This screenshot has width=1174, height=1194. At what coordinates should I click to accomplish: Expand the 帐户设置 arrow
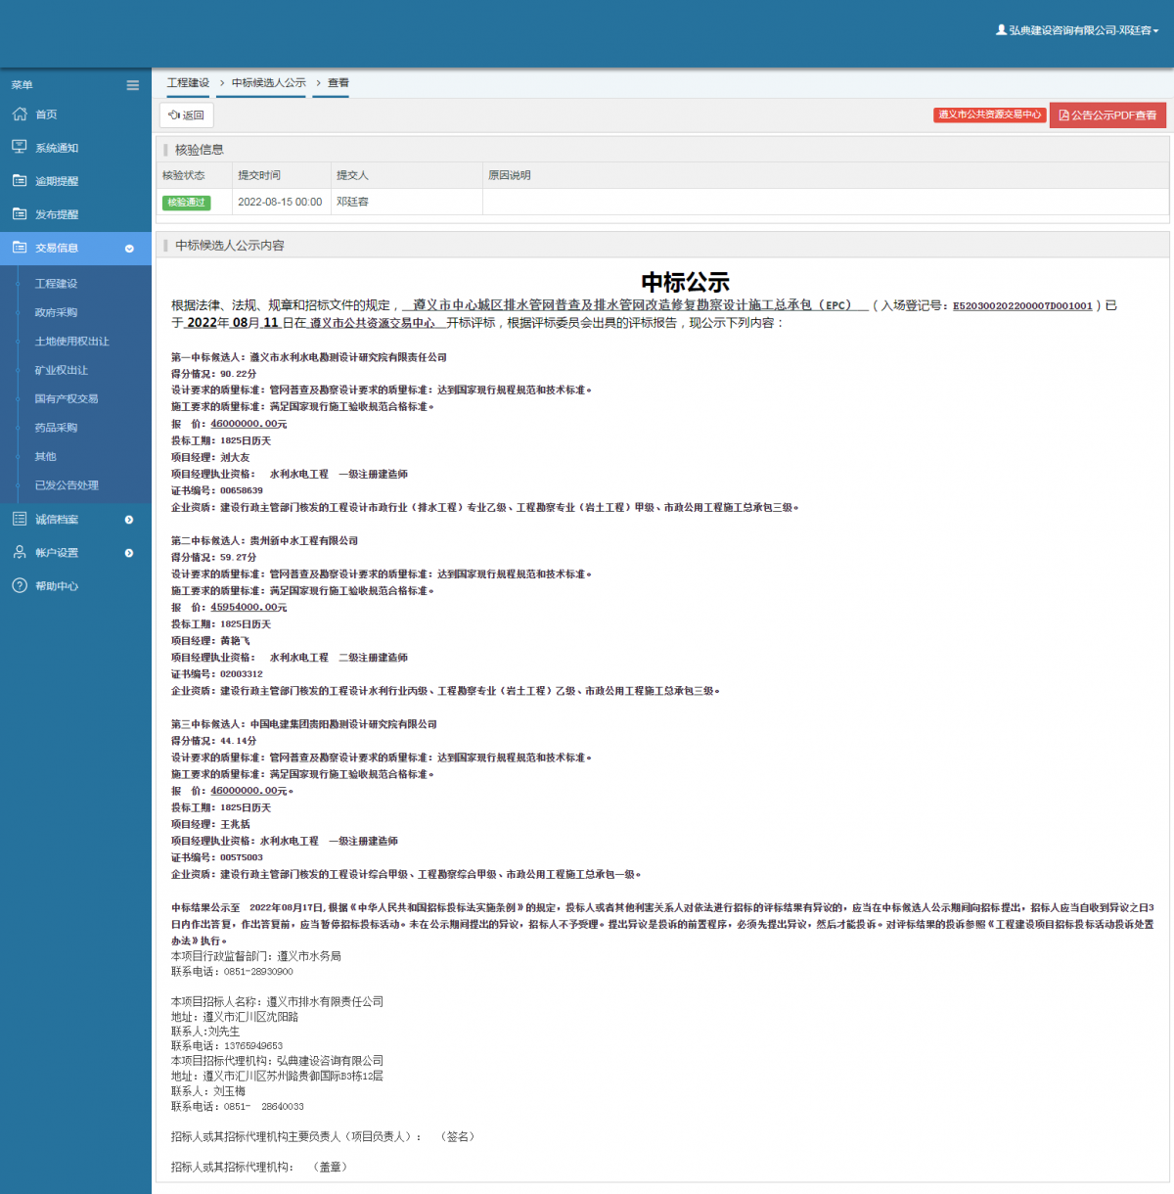pyautogui.click(x=129, y=553)
